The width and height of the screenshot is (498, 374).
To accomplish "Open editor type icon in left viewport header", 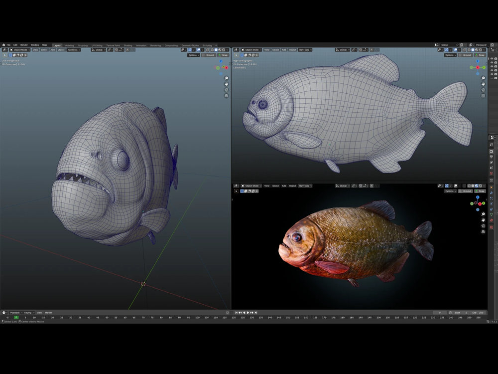I will (5, 50).
